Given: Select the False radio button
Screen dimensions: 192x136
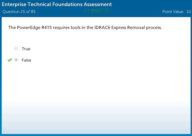Looking at the screenshot, I should pos(16,60).
